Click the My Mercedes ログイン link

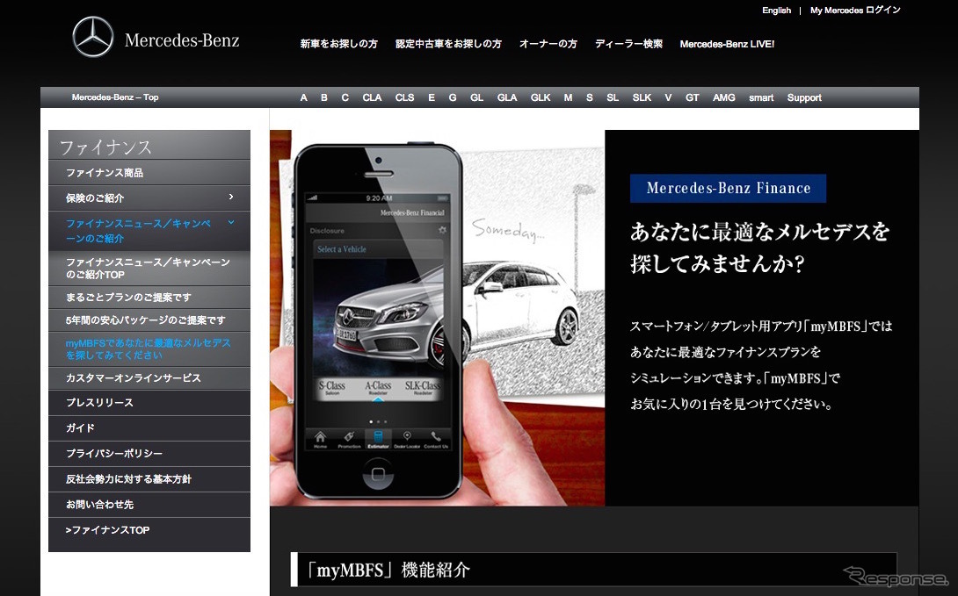(x=854, y=11)
